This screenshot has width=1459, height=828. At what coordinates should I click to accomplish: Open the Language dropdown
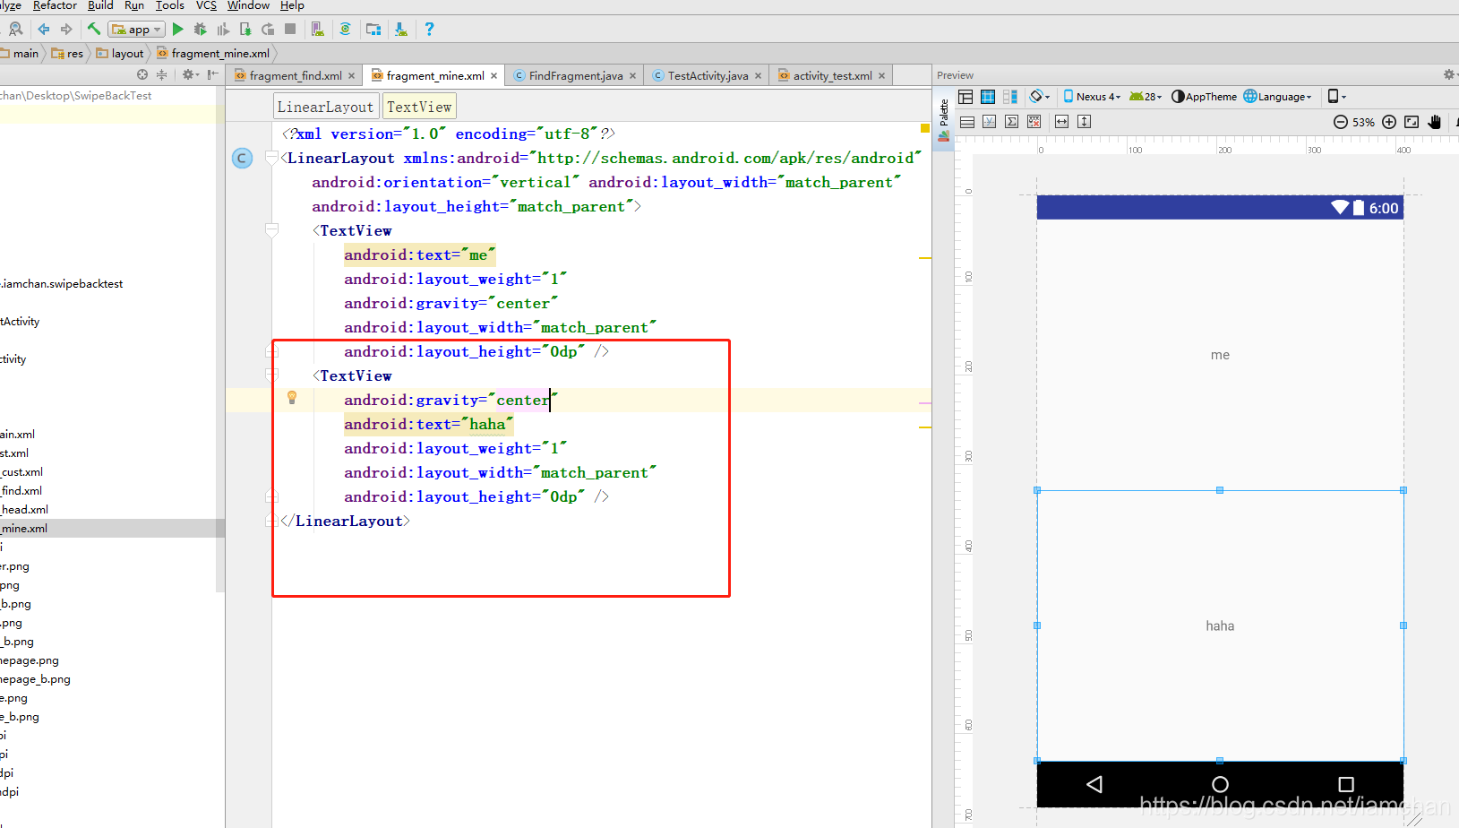click(x=1277, y=97)
